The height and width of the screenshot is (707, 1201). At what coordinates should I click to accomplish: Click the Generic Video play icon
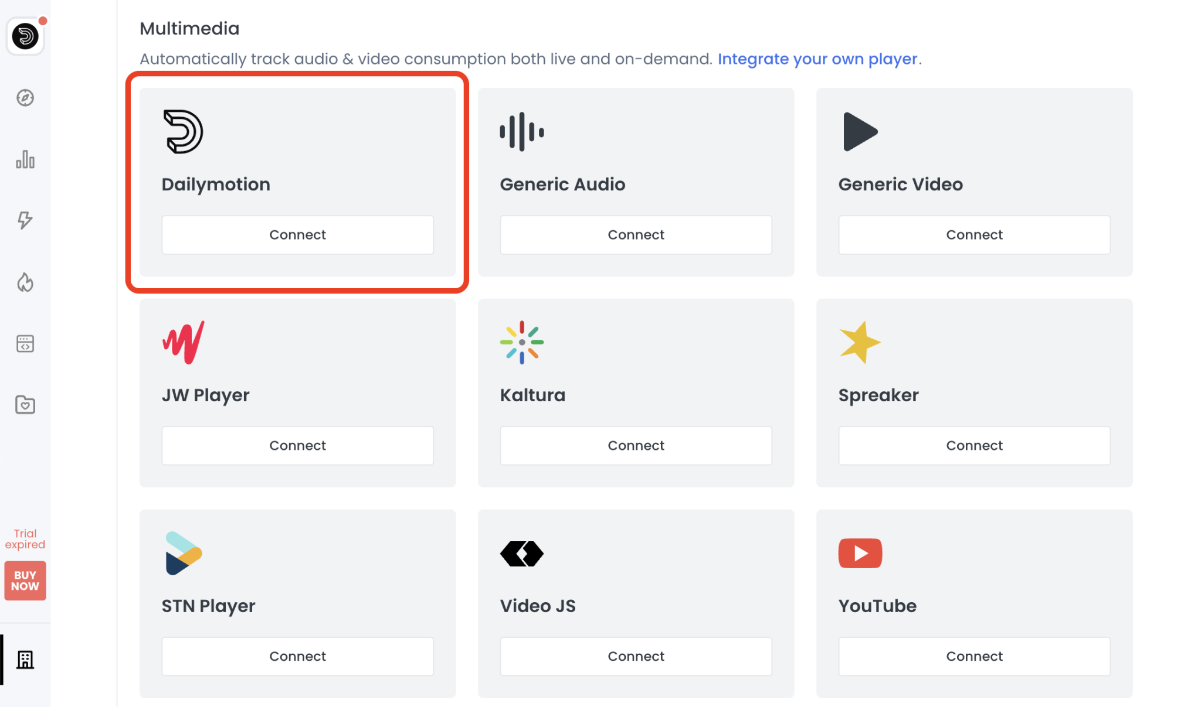860,131
